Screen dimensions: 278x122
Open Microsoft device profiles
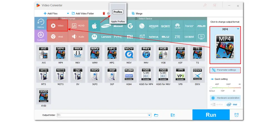tap(118, 26)
